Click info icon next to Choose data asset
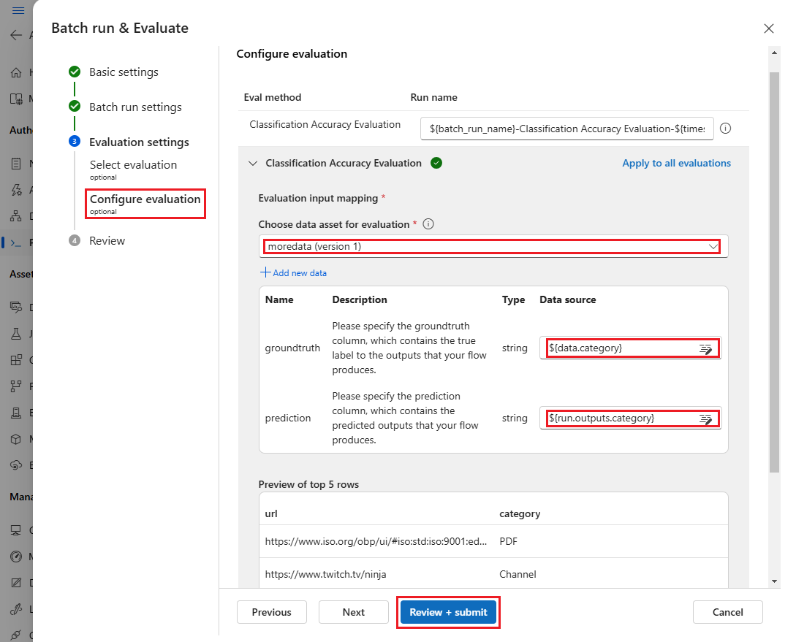The width and height of the screenshot is (796, 642). click(428, 224)
